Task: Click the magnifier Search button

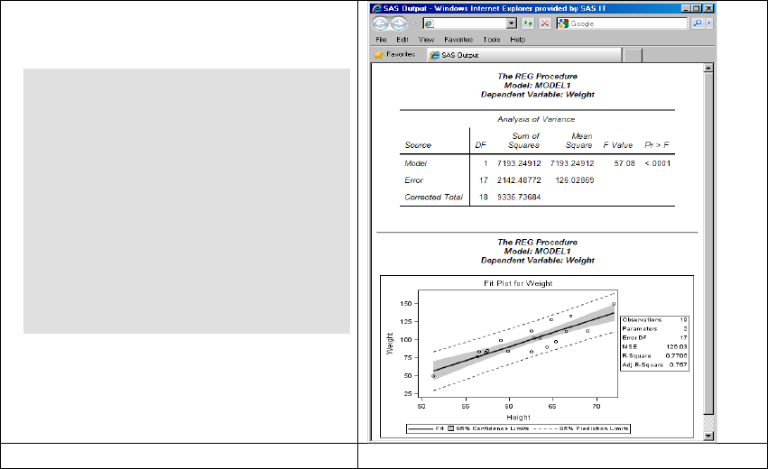Action: pos(698,23)
